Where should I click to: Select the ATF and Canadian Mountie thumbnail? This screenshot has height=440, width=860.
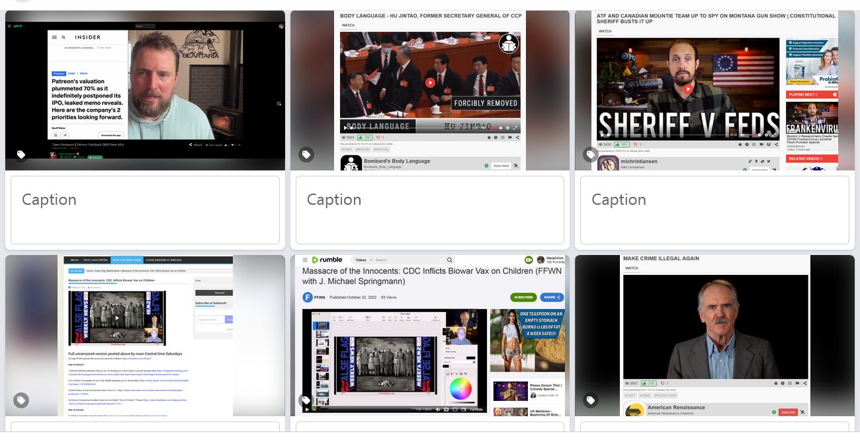point(714,91)
